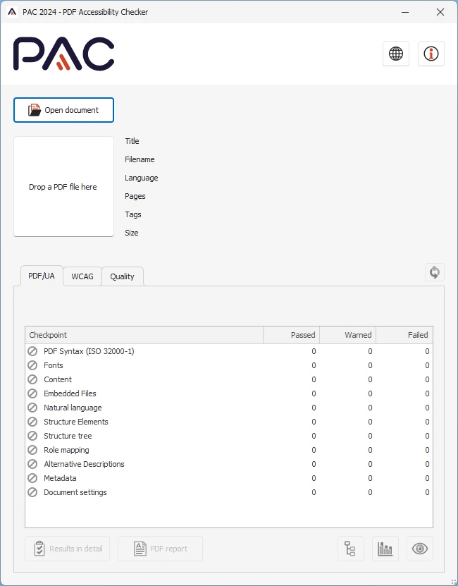
Task: Select the Structure tree checkpoint row
Action: pyautogui.click(x=229, y=436)
